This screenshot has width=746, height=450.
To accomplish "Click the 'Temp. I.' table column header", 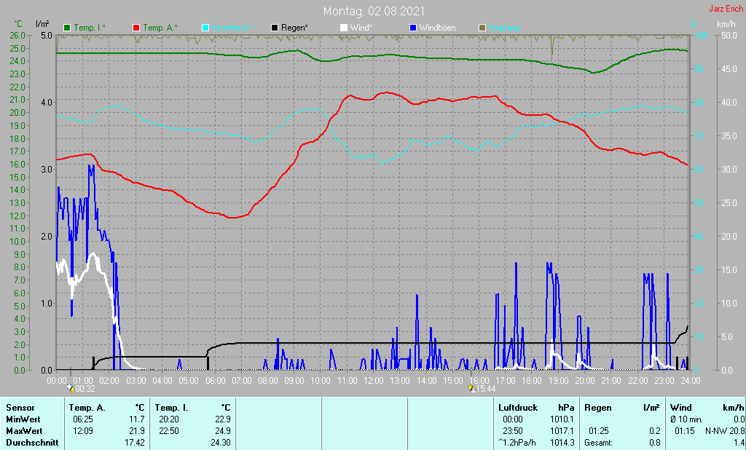I will pos(172,408).
